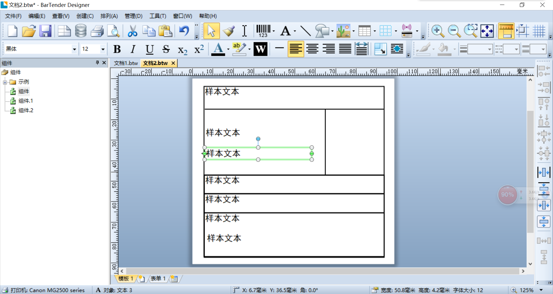Image resolution: width=553 pixels, height=294 pixels.
Task: Zoom in on the template
Action: 438,31
